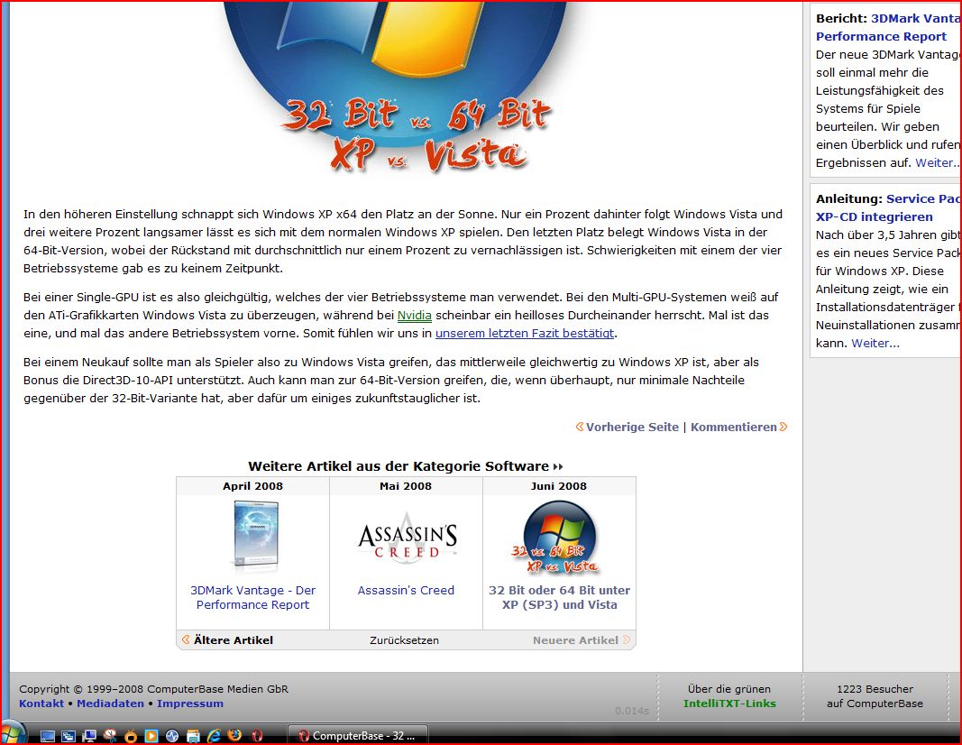This screenshot has height=745, width=962.
Task: Launch Firefox from quick launch
Action: pyautogui.click(x=234, y=735)
